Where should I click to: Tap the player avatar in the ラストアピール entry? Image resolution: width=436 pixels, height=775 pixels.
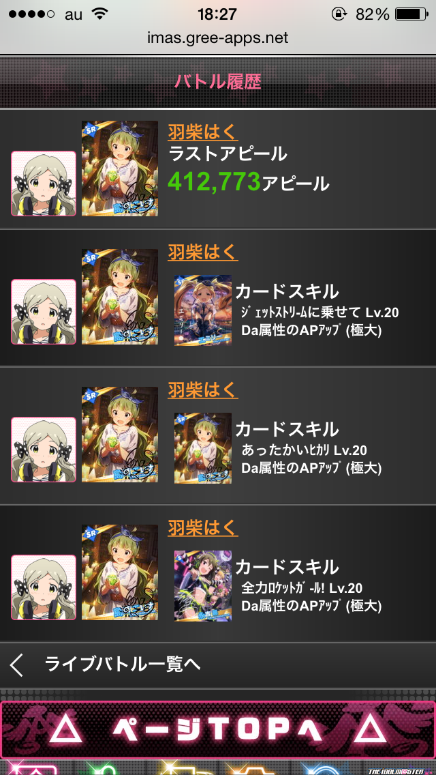click(x=44, y=184)
